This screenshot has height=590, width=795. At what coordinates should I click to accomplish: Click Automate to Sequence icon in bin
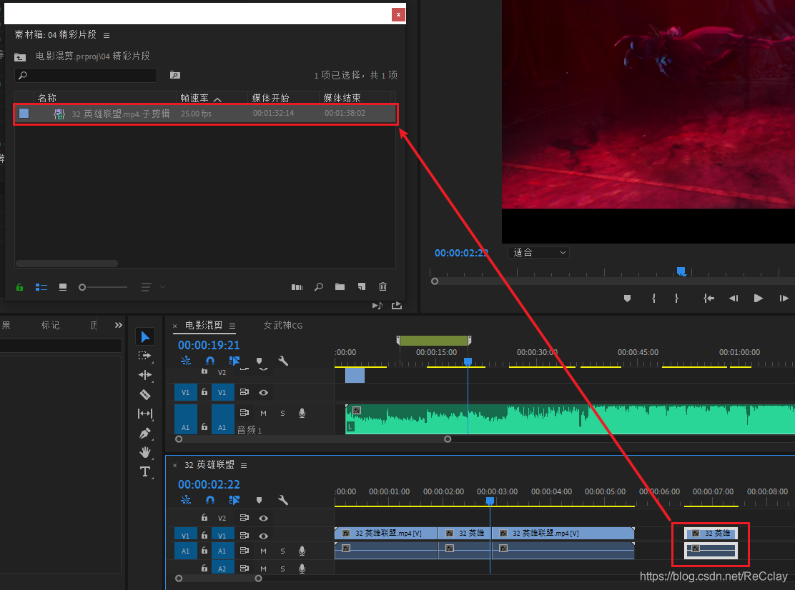297,287
